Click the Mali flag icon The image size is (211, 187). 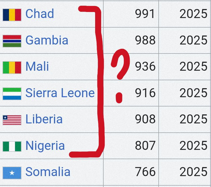[12, 67]
